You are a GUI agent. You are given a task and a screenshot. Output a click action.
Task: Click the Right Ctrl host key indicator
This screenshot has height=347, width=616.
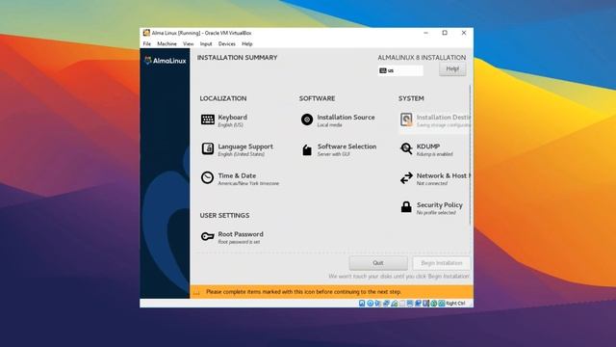455,304
